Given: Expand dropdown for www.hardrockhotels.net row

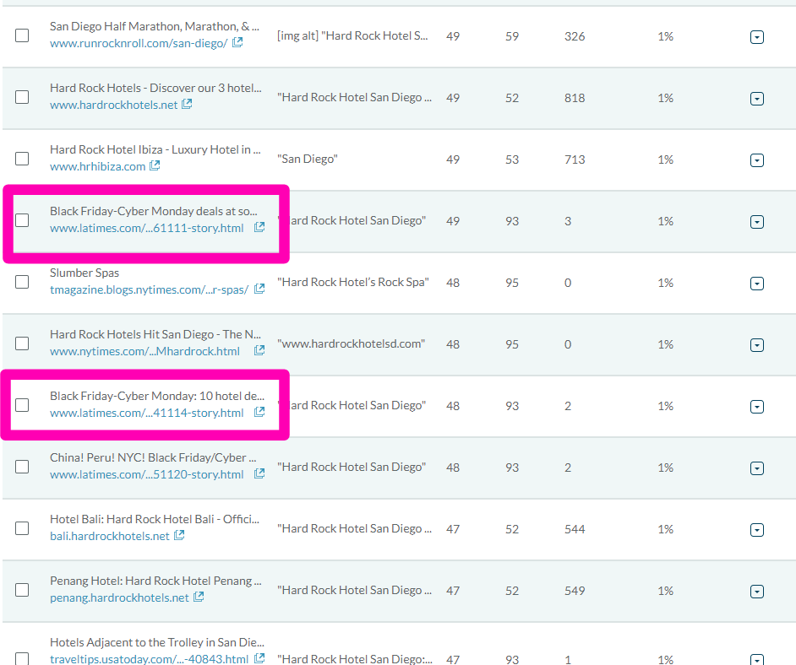Looking at the screenshot, I should pos(757,99).
